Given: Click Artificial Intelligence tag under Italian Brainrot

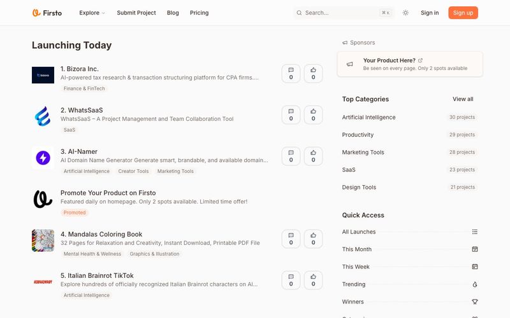Looking at the screenshot, I should coord(87,295).
